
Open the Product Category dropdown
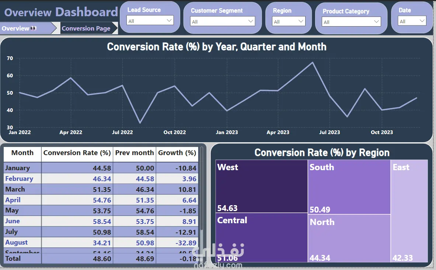click(x=351, y=22)
